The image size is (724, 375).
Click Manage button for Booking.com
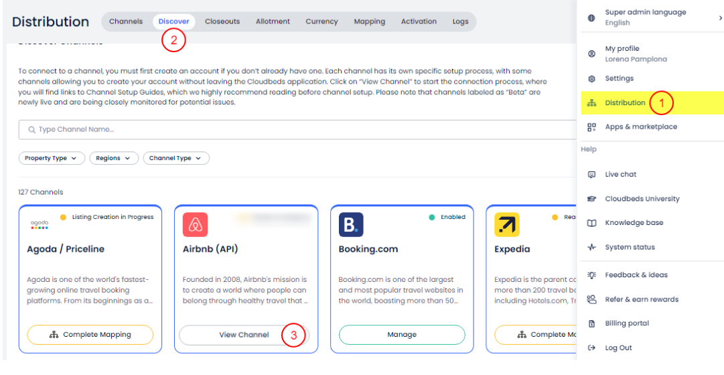click(402, 335)
